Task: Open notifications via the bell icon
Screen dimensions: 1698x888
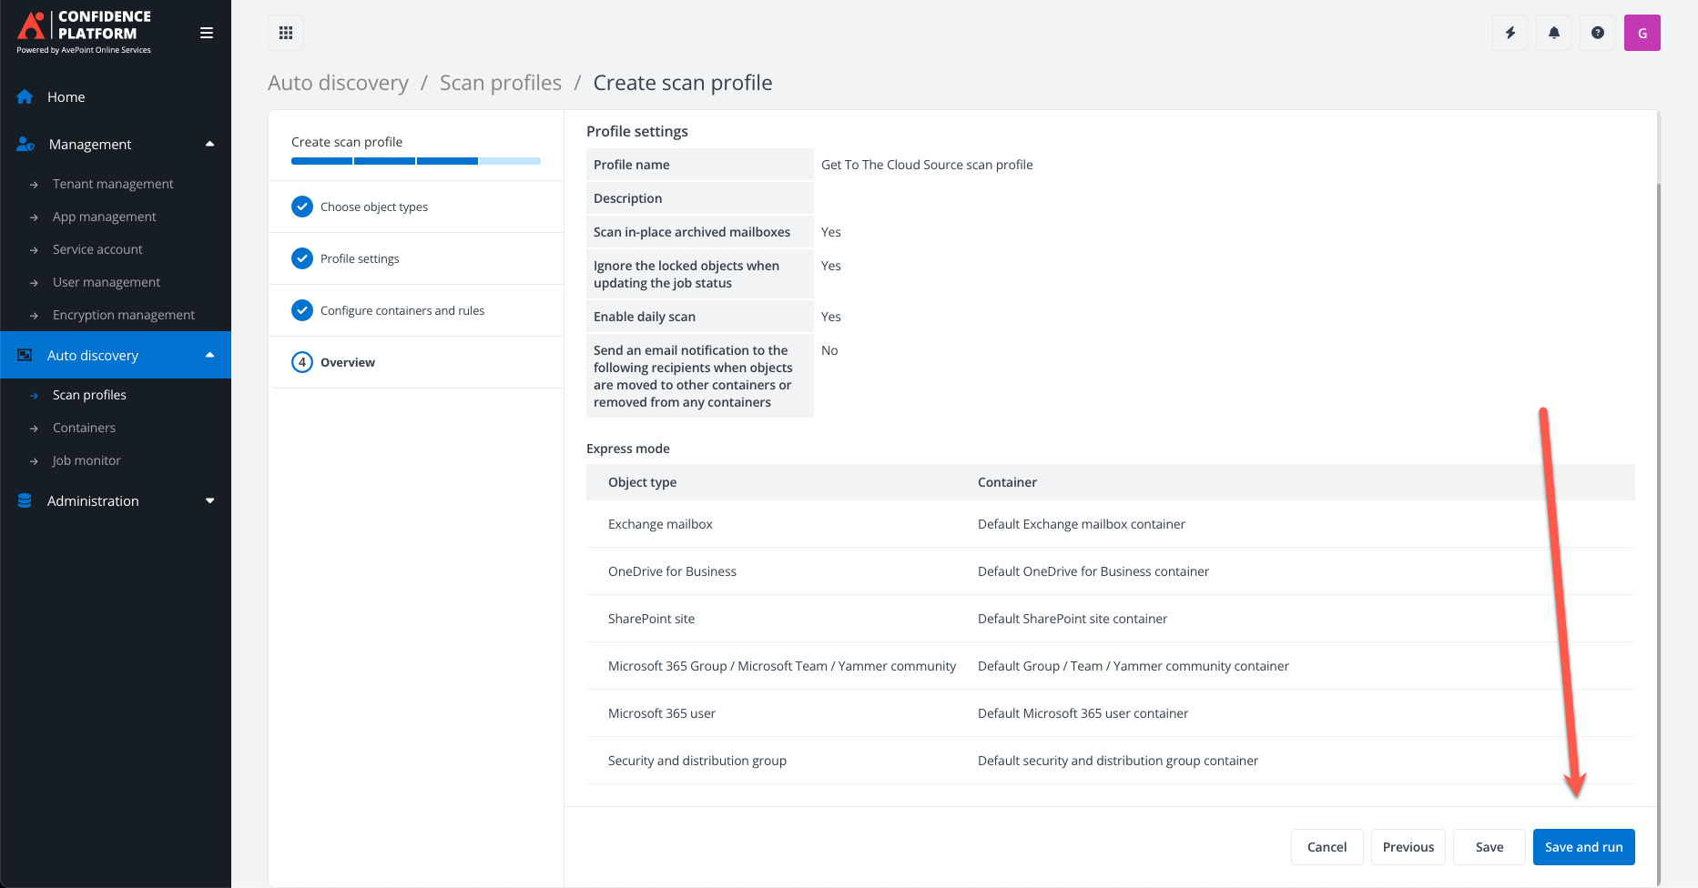Action: pos(1553,32)
